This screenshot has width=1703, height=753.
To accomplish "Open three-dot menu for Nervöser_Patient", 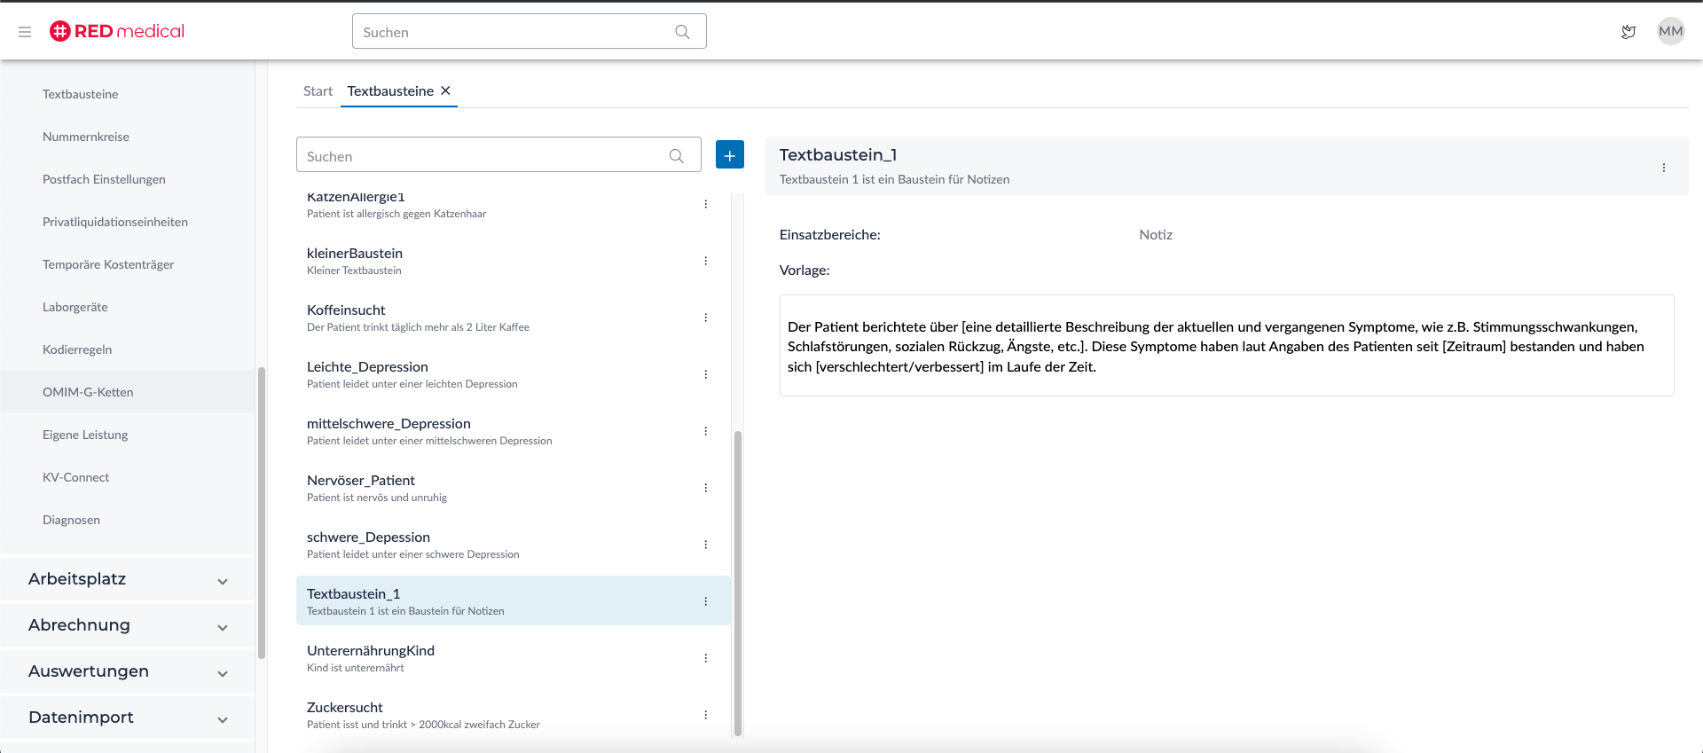I will pos(706,488).
